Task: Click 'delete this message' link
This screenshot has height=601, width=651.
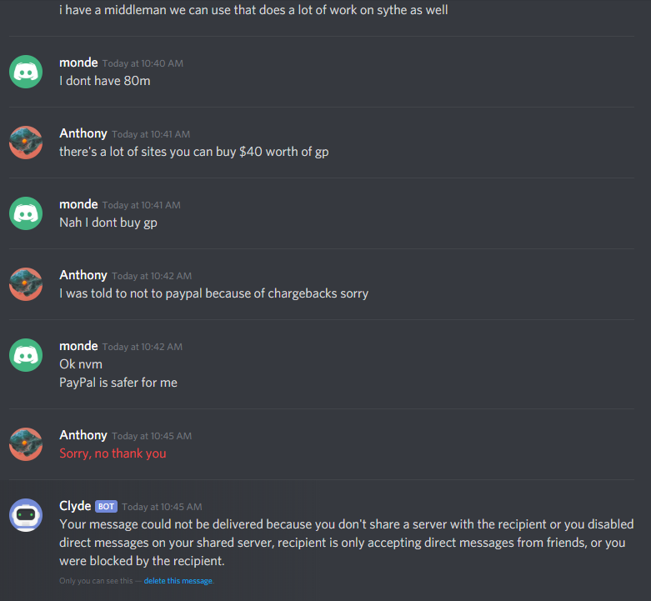Action: point(178,581)
